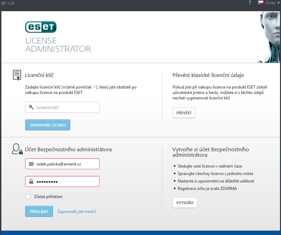Click the BP 1.24 version label

point(8,3)
